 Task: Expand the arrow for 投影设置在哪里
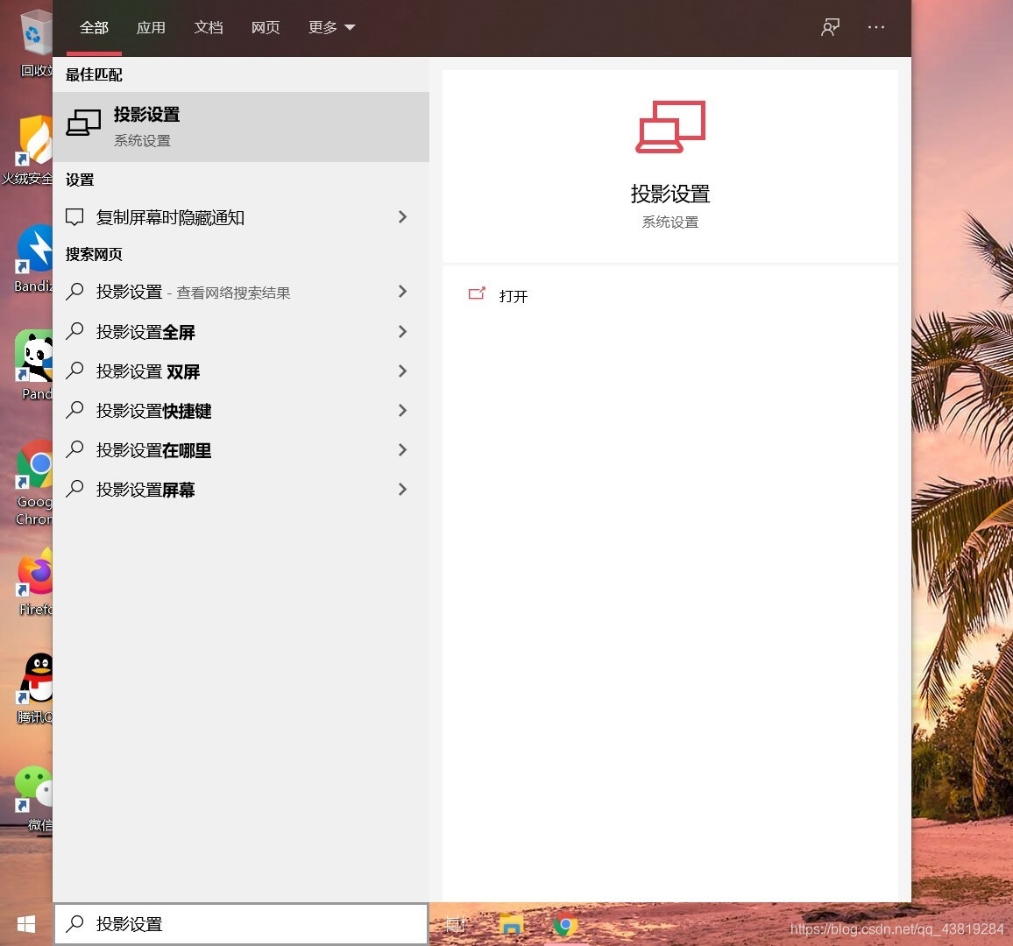coord(402,450)
